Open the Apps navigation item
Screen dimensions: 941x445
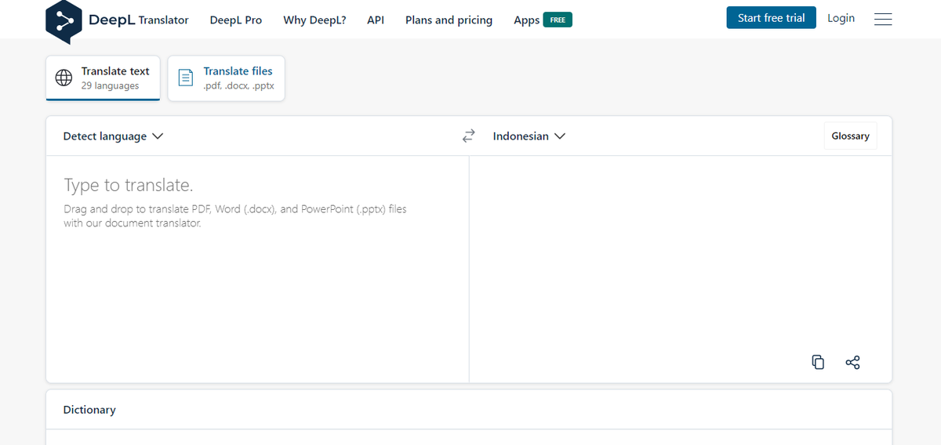click(527, 20)
